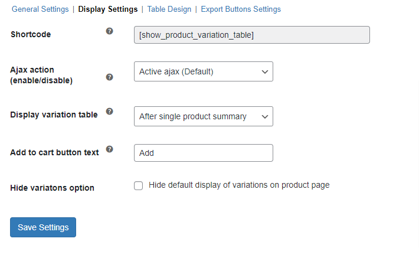Image resolution: width=419 pixels, height=258 pixels.
Task: Click the 'Hide variatons option' row label
Action: (x=52, y=188)
